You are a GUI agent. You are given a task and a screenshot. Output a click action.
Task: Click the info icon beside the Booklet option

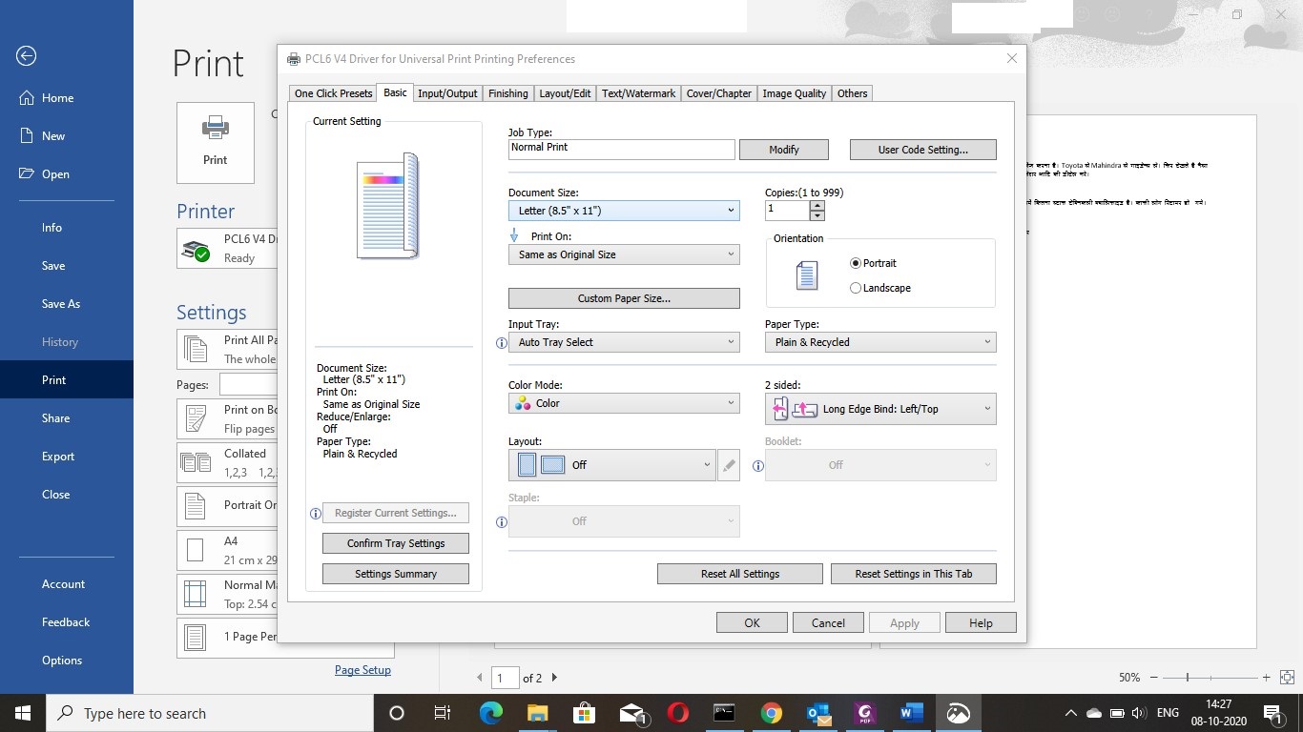[x=757, y=466]
